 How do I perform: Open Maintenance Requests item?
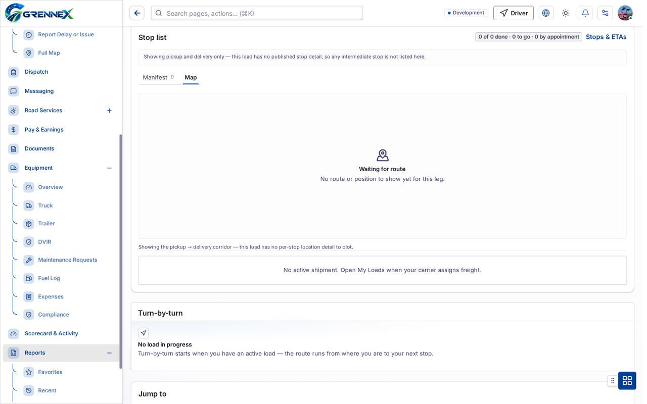coord(68,260)
